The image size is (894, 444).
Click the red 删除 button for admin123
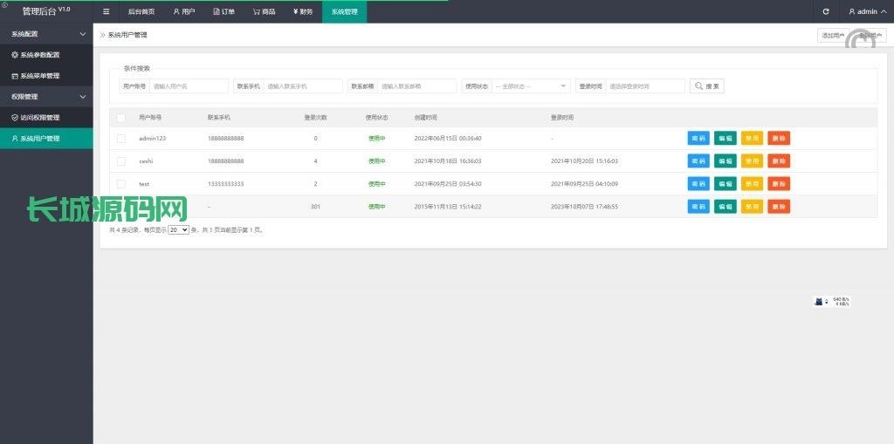[x=779, y=139]
